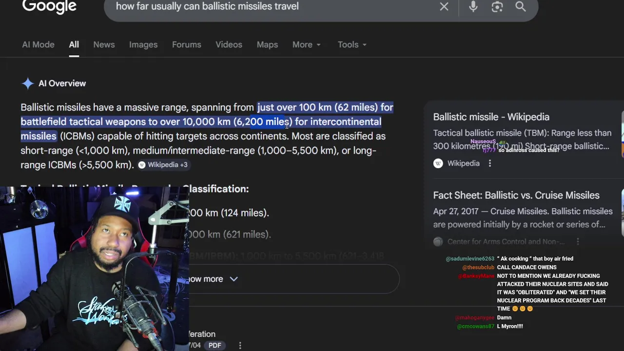Select the All results tab
Image resolution: width=624 pixels, height=351 pixels.
(74, 44)
